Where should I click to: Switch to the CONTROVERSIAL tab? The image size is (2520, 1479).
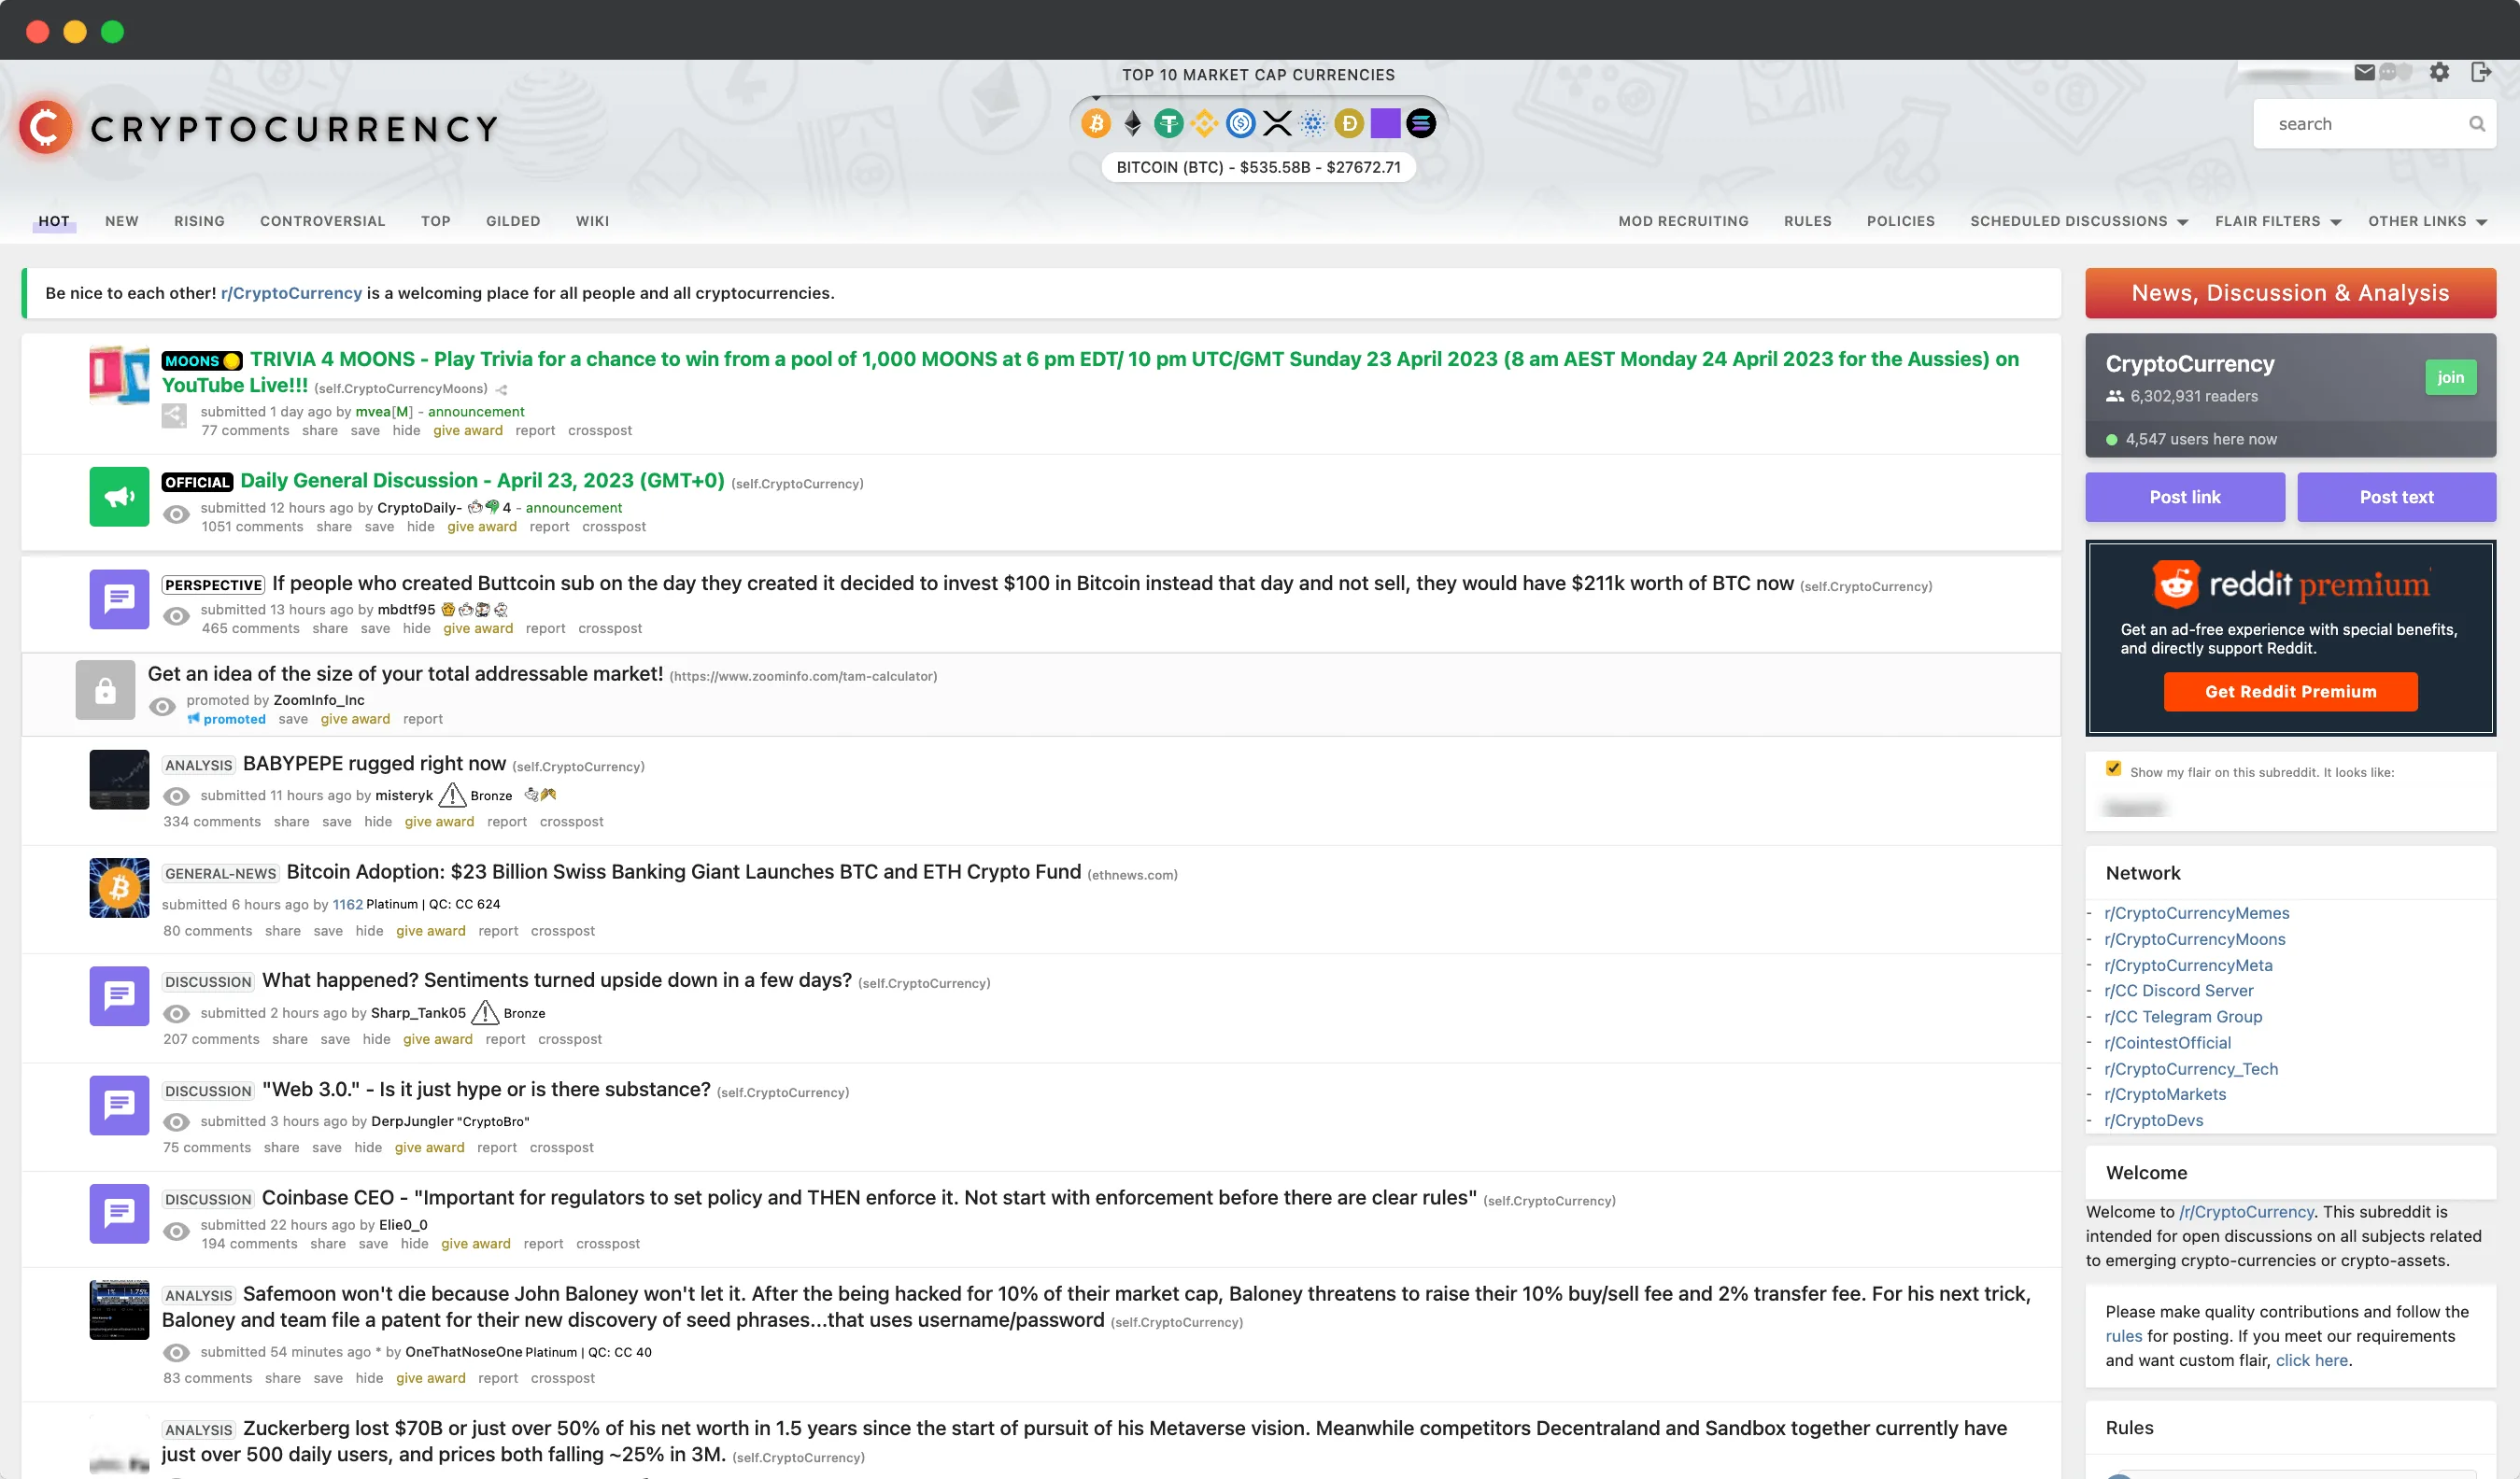tap(322, 221)
